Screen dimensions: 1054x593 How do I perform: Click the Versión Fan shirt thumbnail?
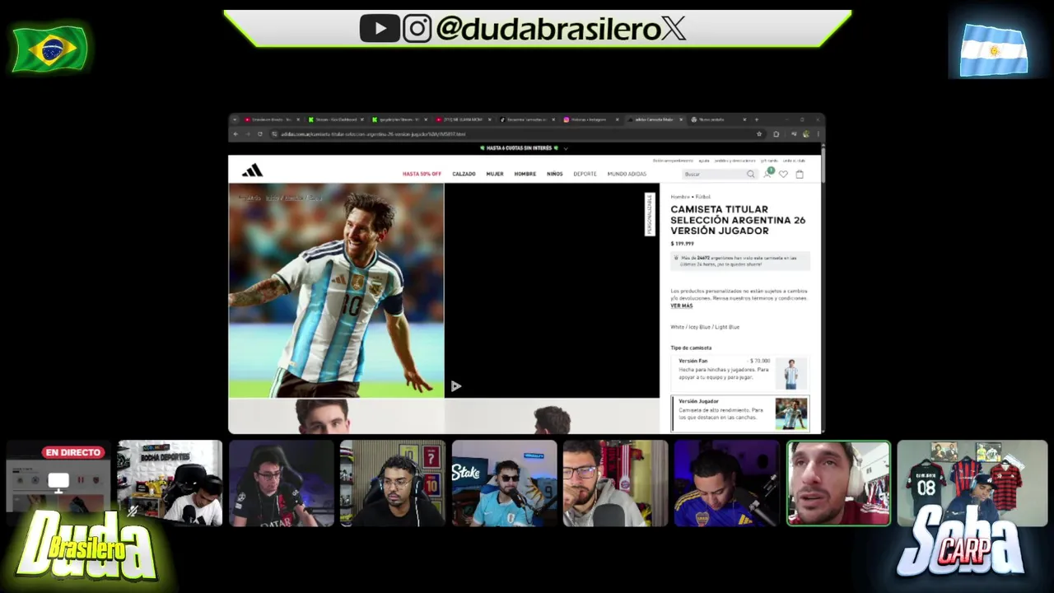pos(791,374)
